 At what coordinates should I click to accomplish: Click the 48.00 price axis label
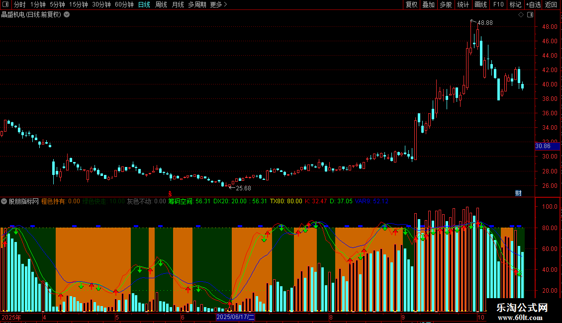[x=550, y=27]
